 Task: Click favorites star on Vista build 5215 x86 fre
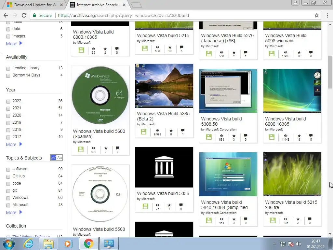pos(298,219)
